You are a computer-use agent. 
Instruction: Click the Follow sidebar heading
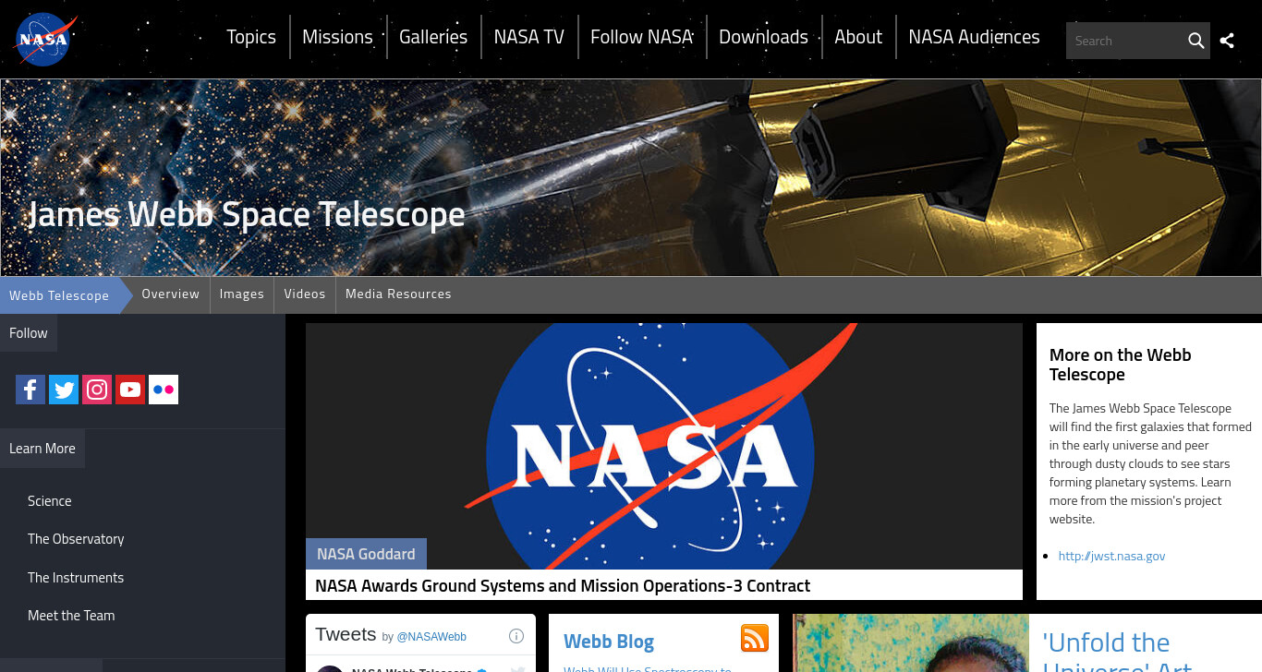pyautogui.click(x=29, y=333)
